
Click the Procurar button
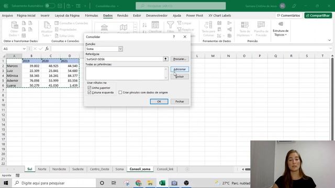point(180,59)
